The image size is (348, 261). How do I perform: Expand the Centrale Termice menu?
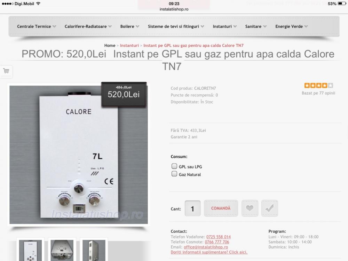click(x=37, y=26)
